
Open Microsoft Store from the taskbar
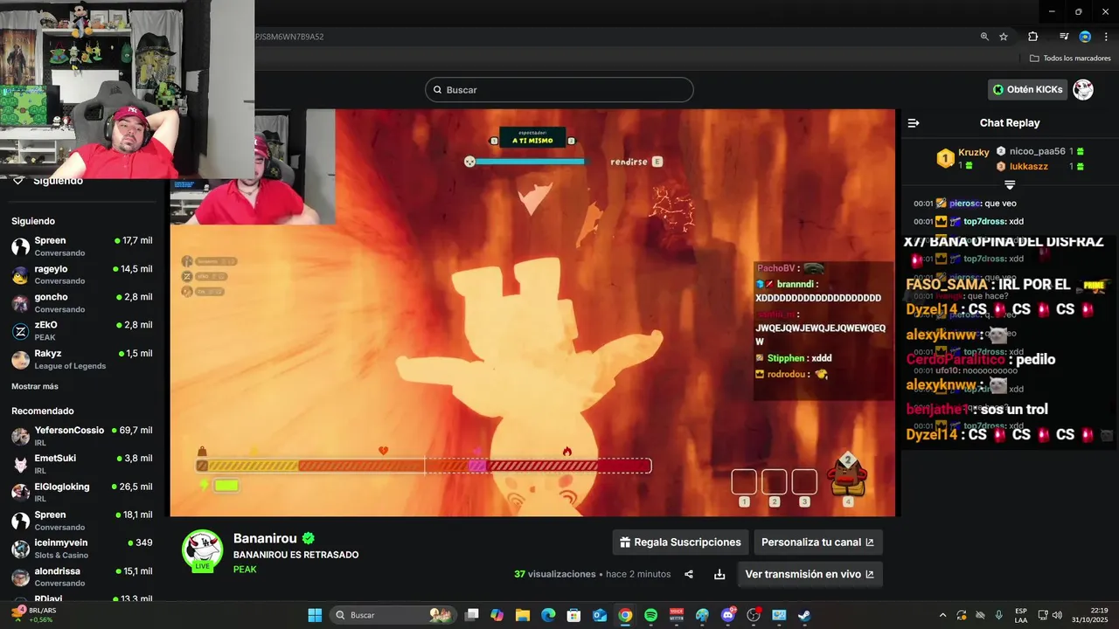point(574,615)
